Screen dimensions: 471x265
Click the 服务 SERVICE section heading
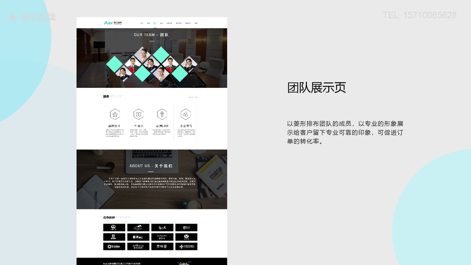pos(113,96)
